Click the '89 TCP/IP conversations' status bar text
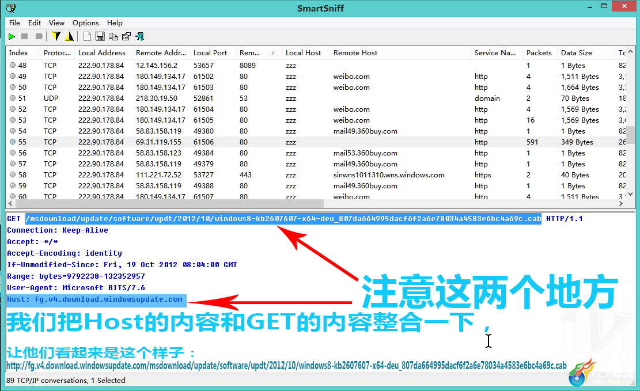 (66, 381)
